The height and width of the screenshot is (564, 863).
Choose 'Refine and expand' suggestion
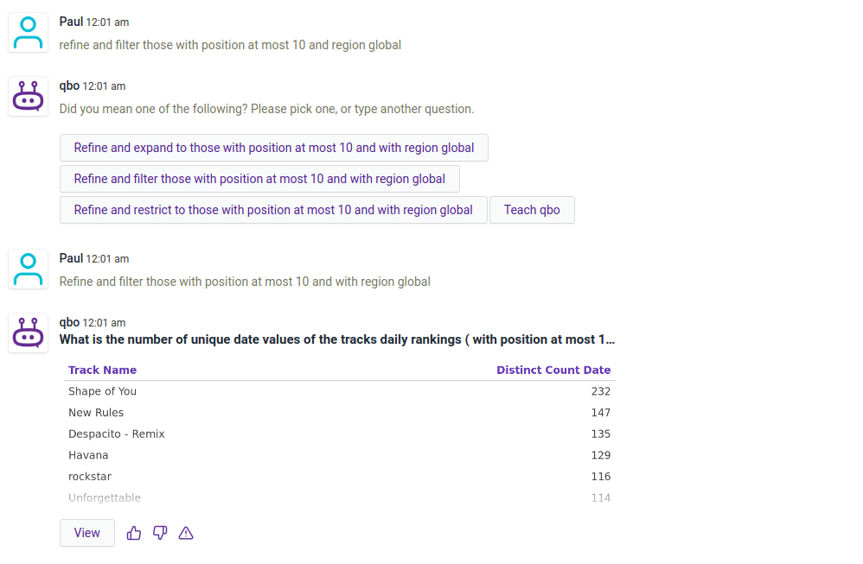pyautogui.click(x=273, y=148)
